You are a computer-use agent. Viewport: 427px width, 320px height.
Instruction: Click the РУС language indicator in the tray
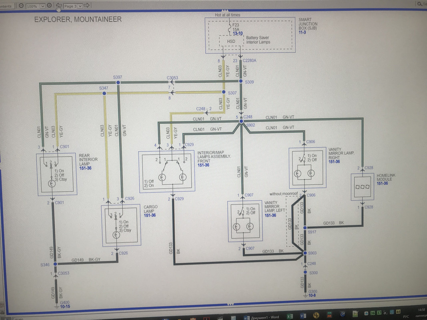coord(406,316)
